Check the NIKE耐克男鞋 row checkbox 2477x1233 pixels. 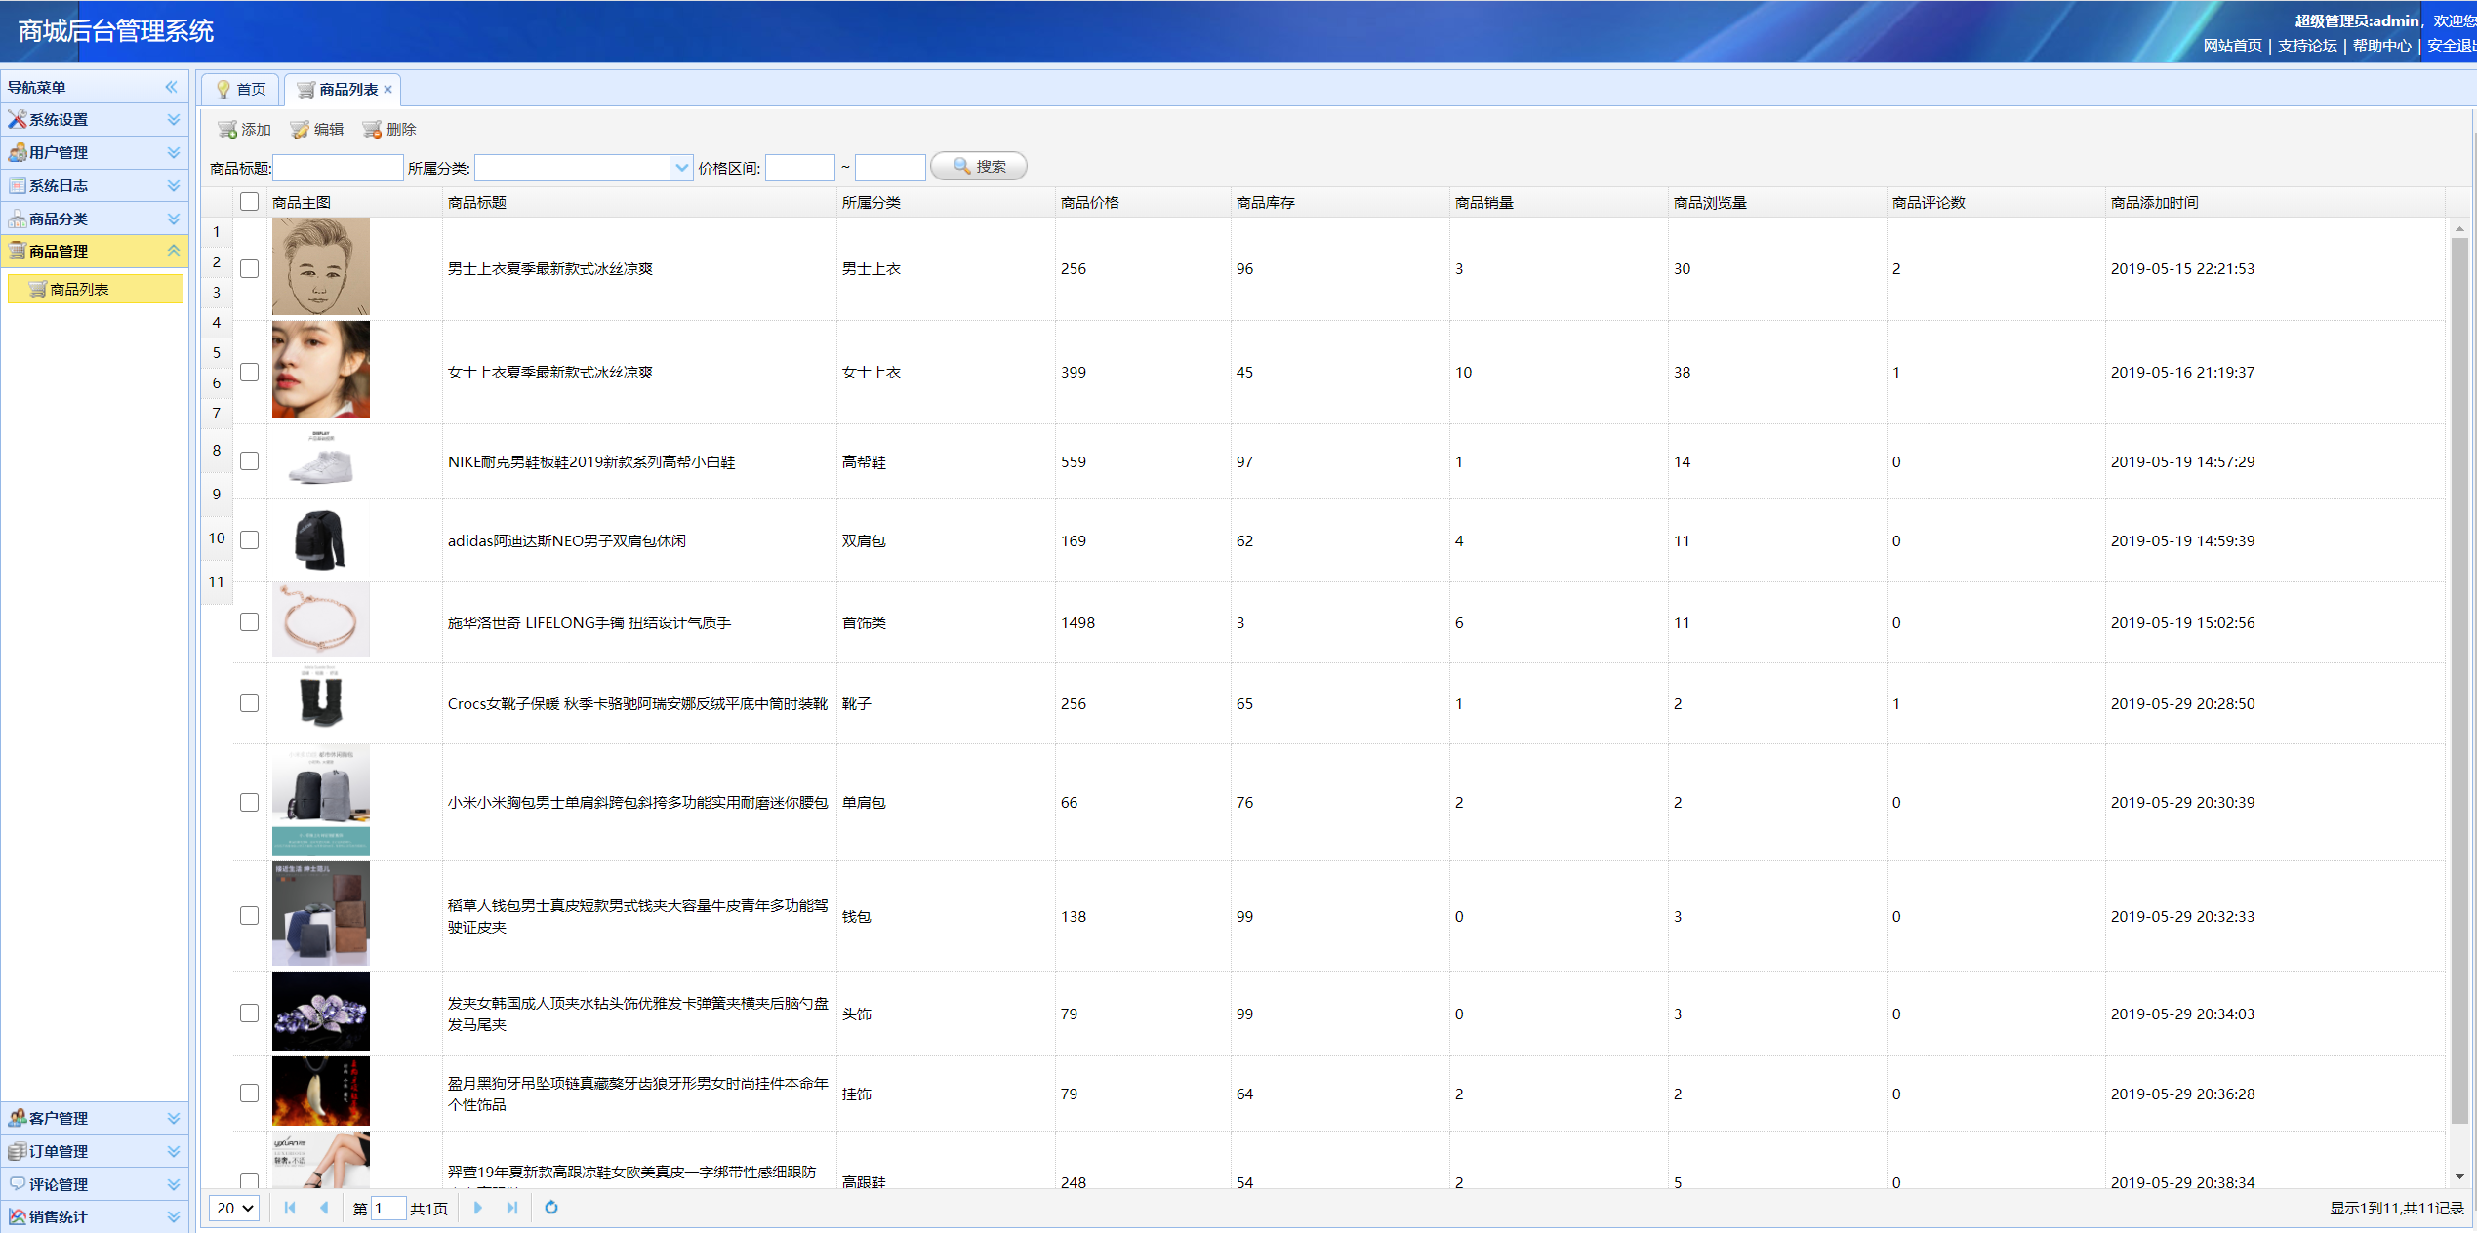(x=250, y=461)
